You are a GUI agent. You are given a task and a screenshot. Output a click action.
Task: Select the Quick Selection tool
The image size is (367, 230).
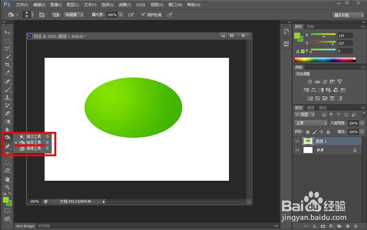click(7, 57)
